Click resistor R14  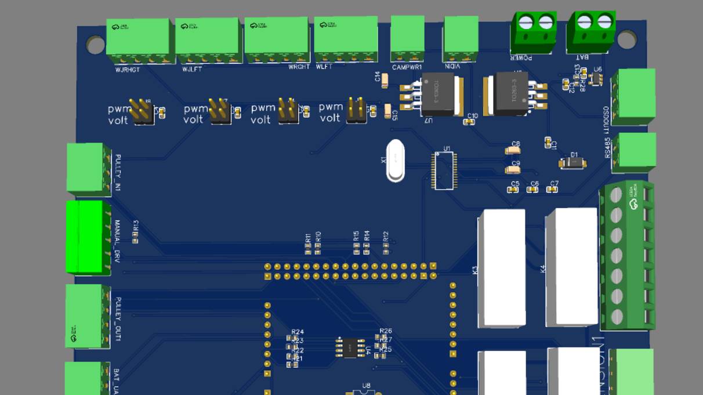coord(367,249)
